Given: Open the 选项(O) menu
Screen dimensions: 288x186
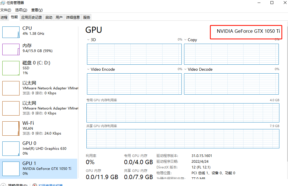Looking at the screenshot, I should [21, 10].
